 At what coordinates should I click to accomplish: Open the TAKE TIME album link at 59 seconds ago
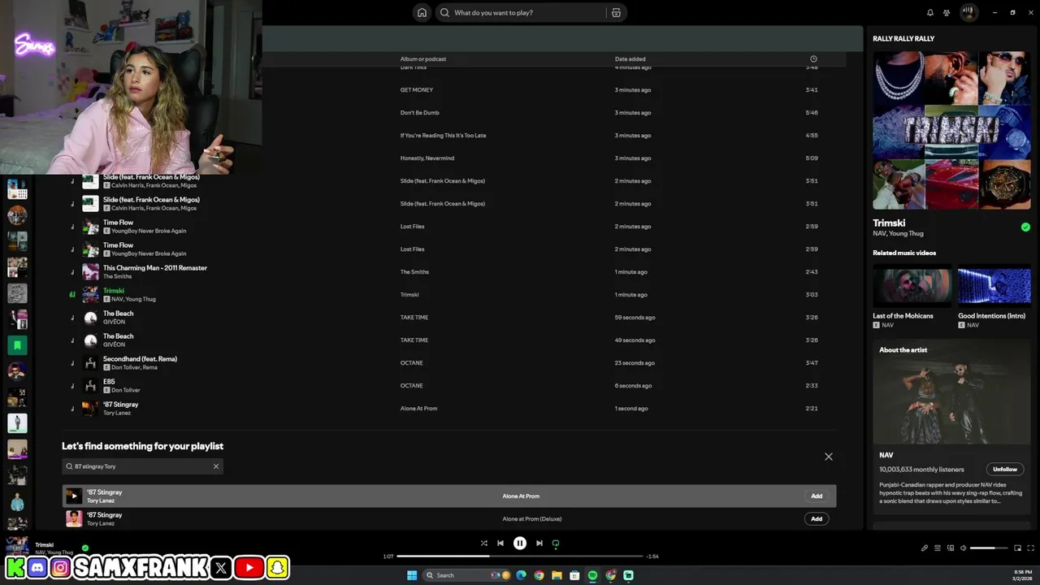click(414, 317)
